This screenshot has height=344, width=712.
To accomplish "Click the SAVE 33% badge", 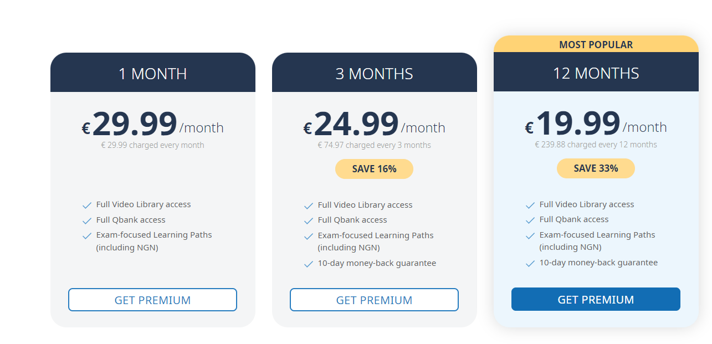I will pyautogui.click(x=596, y=168).
